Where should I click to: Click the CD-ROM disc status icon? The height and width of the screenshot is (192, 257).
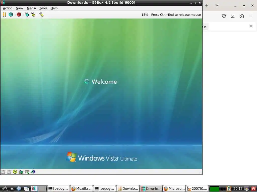pos(15,172)
